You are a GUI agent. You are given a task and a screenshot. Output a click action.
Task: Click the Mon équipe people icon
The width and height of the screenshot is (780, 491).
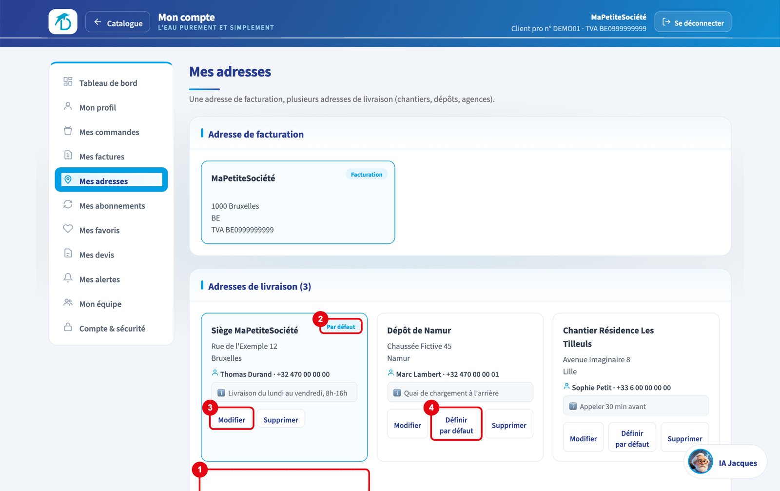pos(68,303)
